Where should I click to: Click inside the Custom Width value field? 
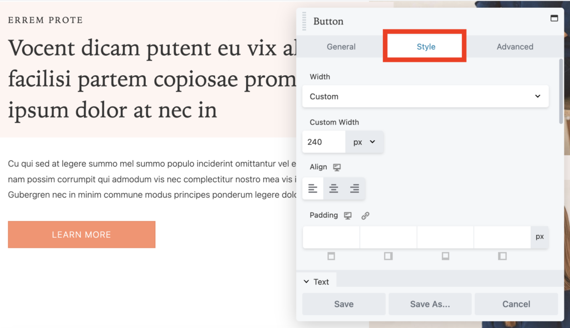click(323, 141)
